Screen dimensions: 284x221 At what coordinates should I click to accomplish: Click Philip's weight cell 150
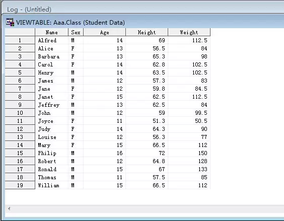(189, 153)
